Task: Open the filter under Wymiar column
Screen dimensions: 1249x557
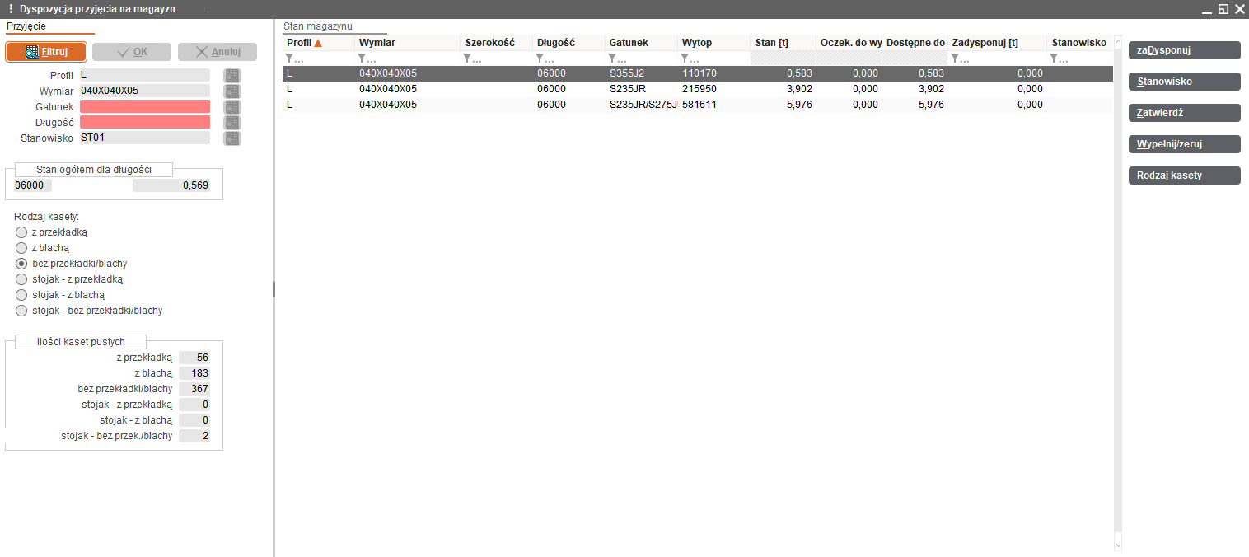Action: (x=362, y=59)
